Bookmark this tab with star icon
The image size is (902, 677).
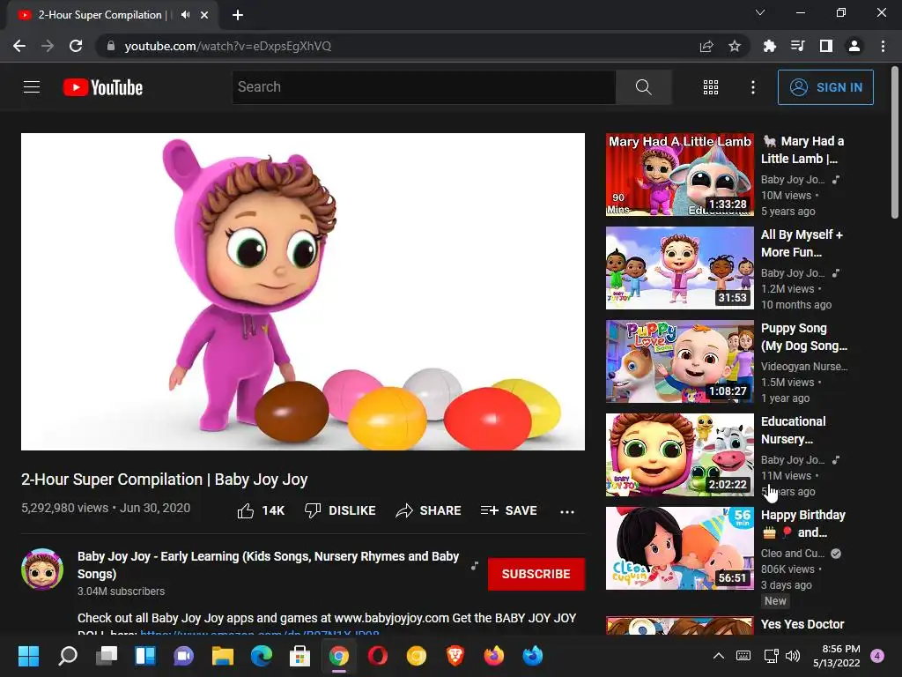(734, 46)
